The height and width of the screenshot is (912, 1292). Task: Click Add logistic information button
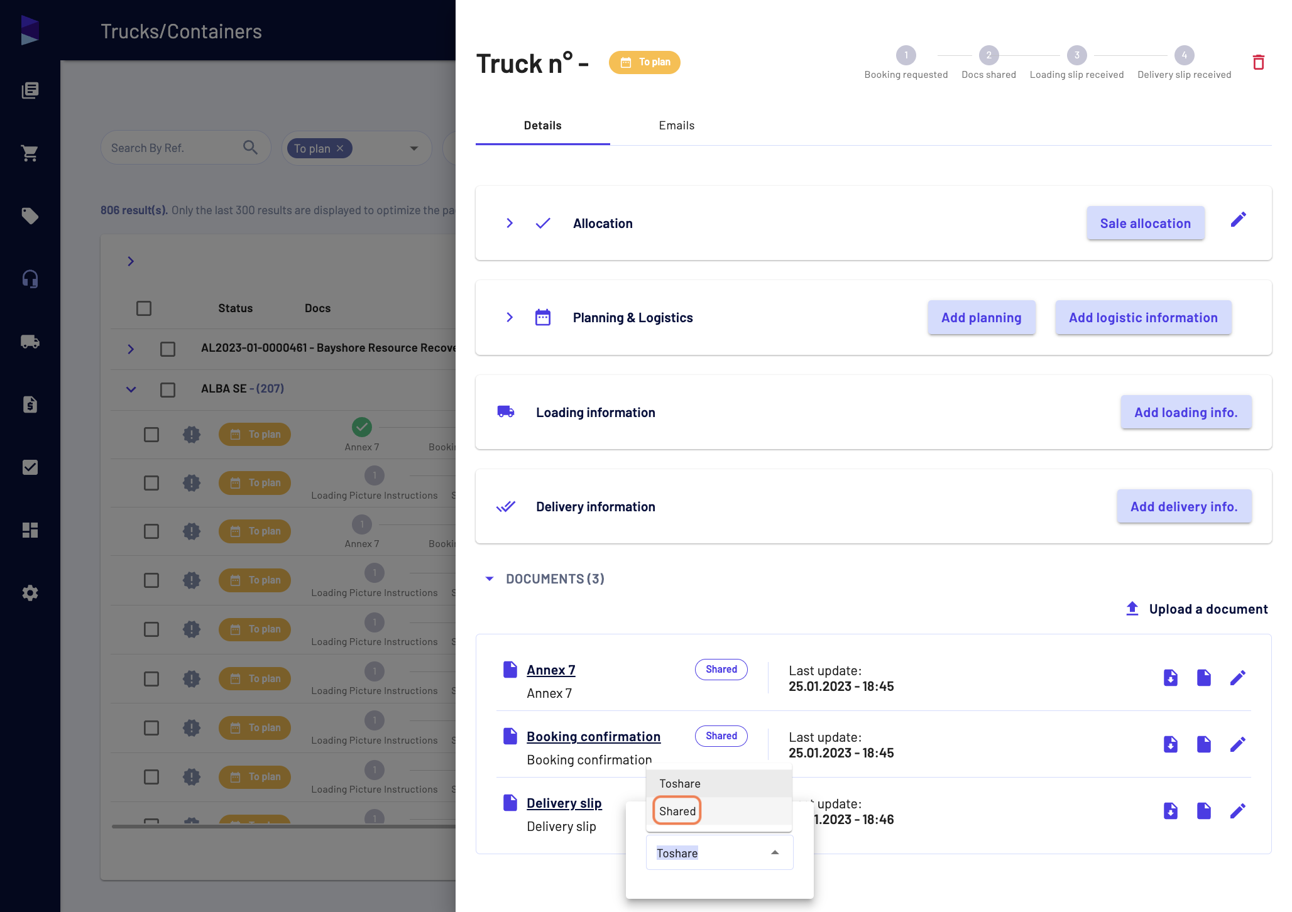(1143, 317)
